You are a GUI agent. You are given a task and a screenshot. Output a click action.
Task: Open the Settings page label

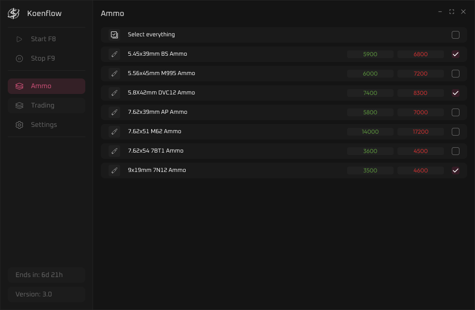pyautogui.click(x=44, y=125)
